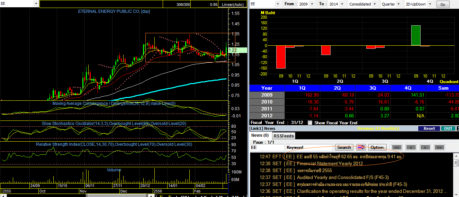Expand the Quarter period dropdown
This screenshot has width=459, height=197.
coord(398,4)
